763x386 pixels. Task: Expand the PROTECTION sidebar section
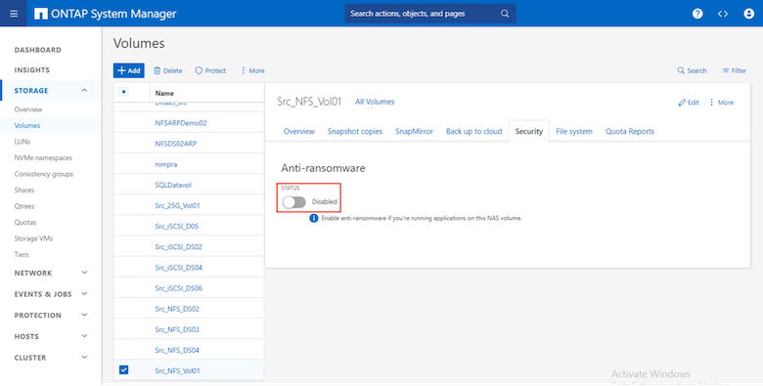[x=84, y=315]
